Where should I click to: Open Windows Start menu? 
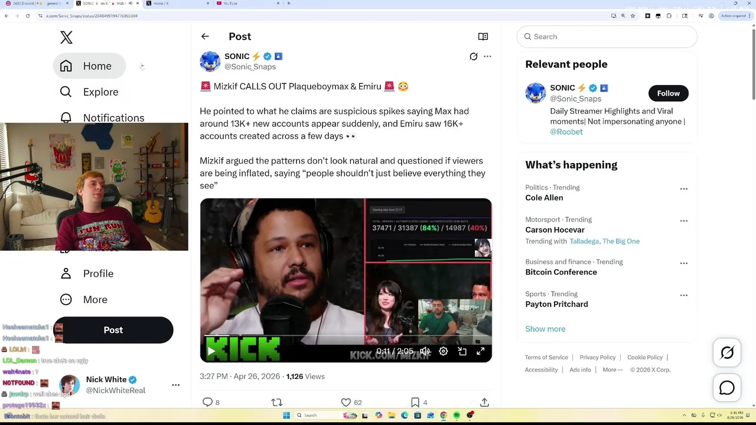[x=286, y=416]
